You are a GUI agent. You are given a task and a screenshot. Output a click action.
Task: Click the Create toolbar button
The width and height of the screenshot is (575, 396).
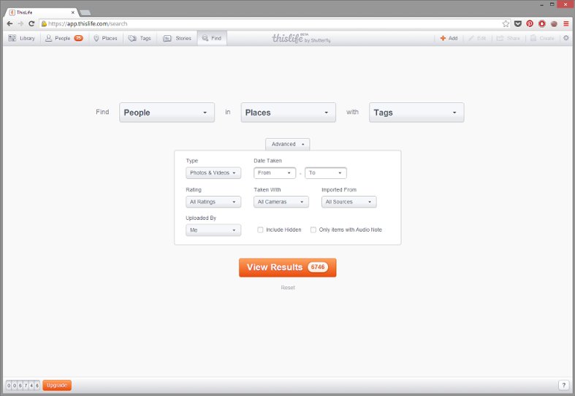(542, 38)
